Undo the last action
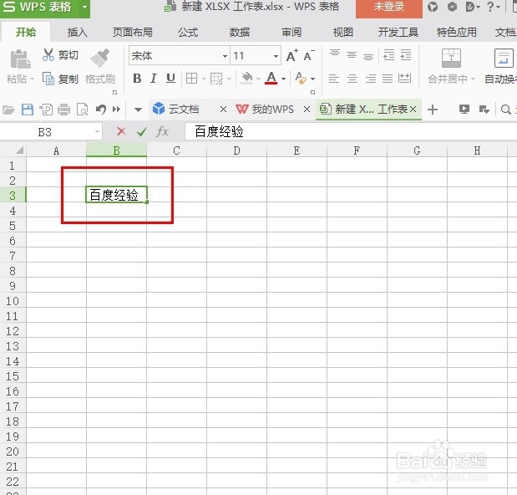 (x=100, y=110)
